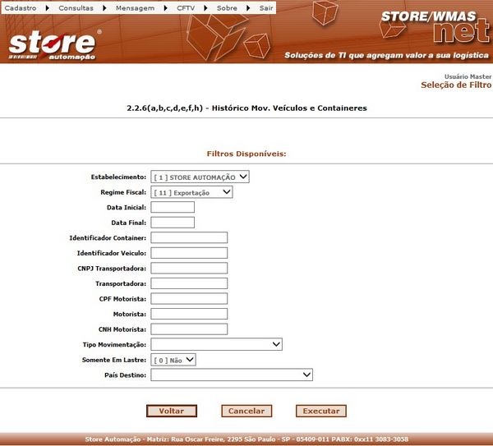The image size is (493, 446).
Task: Click Sair to log out
Action: 266,7
